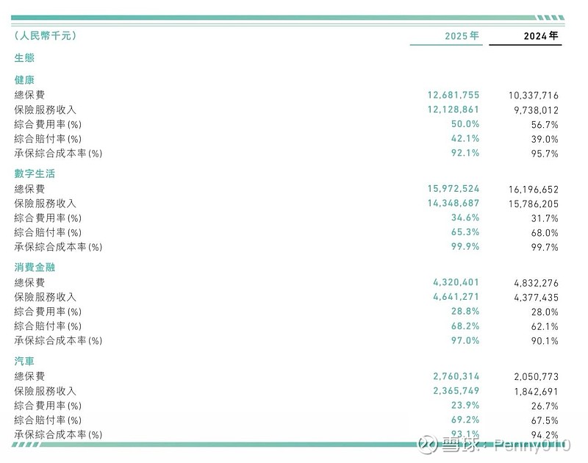588x463 pixels.
Task: Open the Penny010 watermark username
Action: (x=532, y=445)
